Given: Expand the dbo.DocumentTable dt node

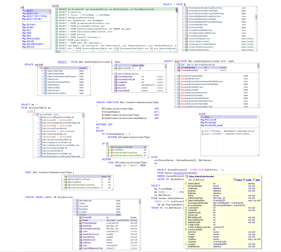Looking at the screenshot, I should [x=38, y=151].
